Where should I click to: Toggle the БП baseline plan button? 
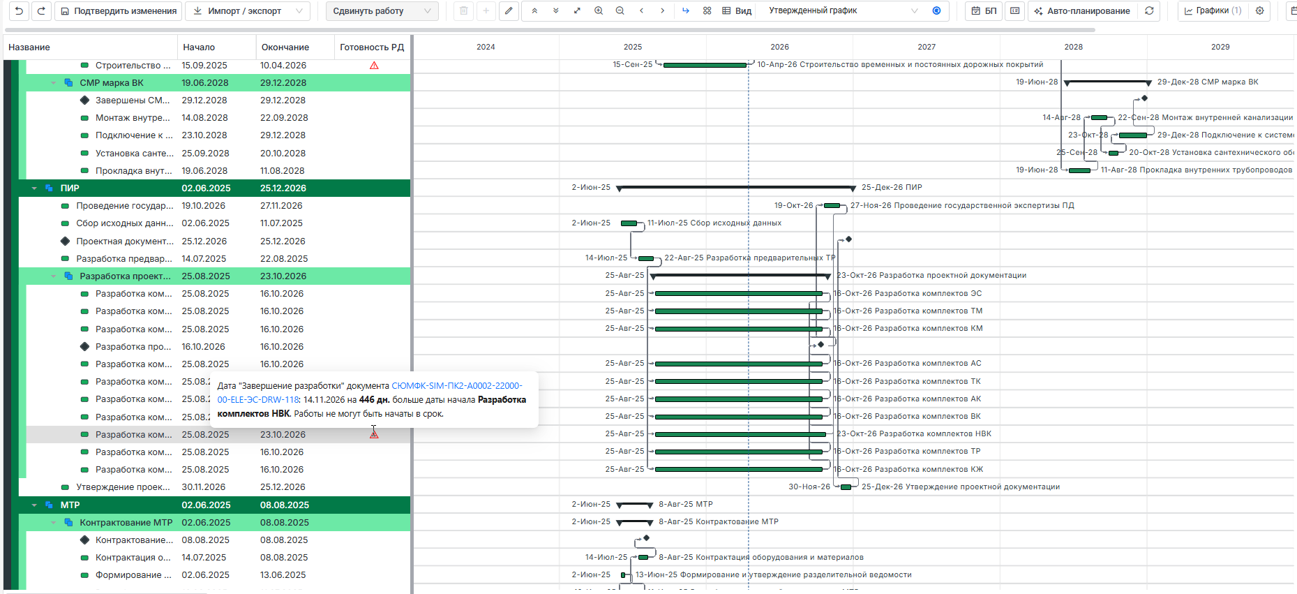984,11
